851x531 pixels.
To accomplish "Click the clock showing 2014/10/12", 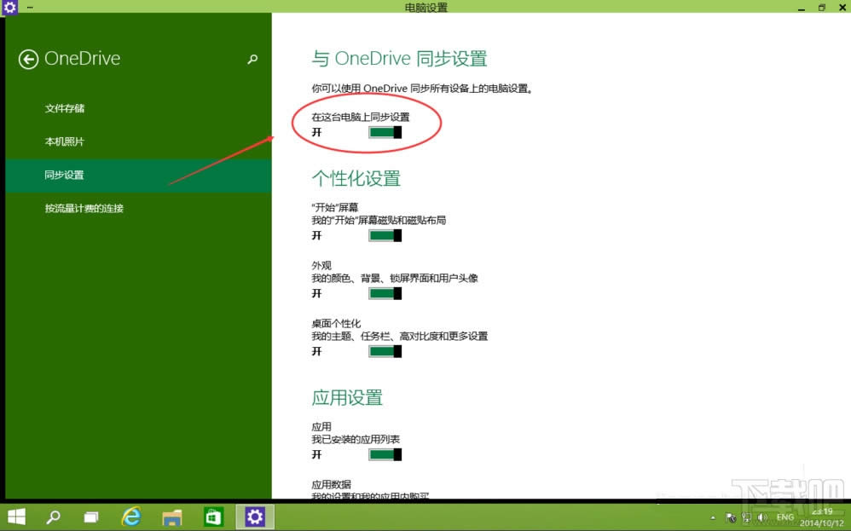I will coord(823,517).
